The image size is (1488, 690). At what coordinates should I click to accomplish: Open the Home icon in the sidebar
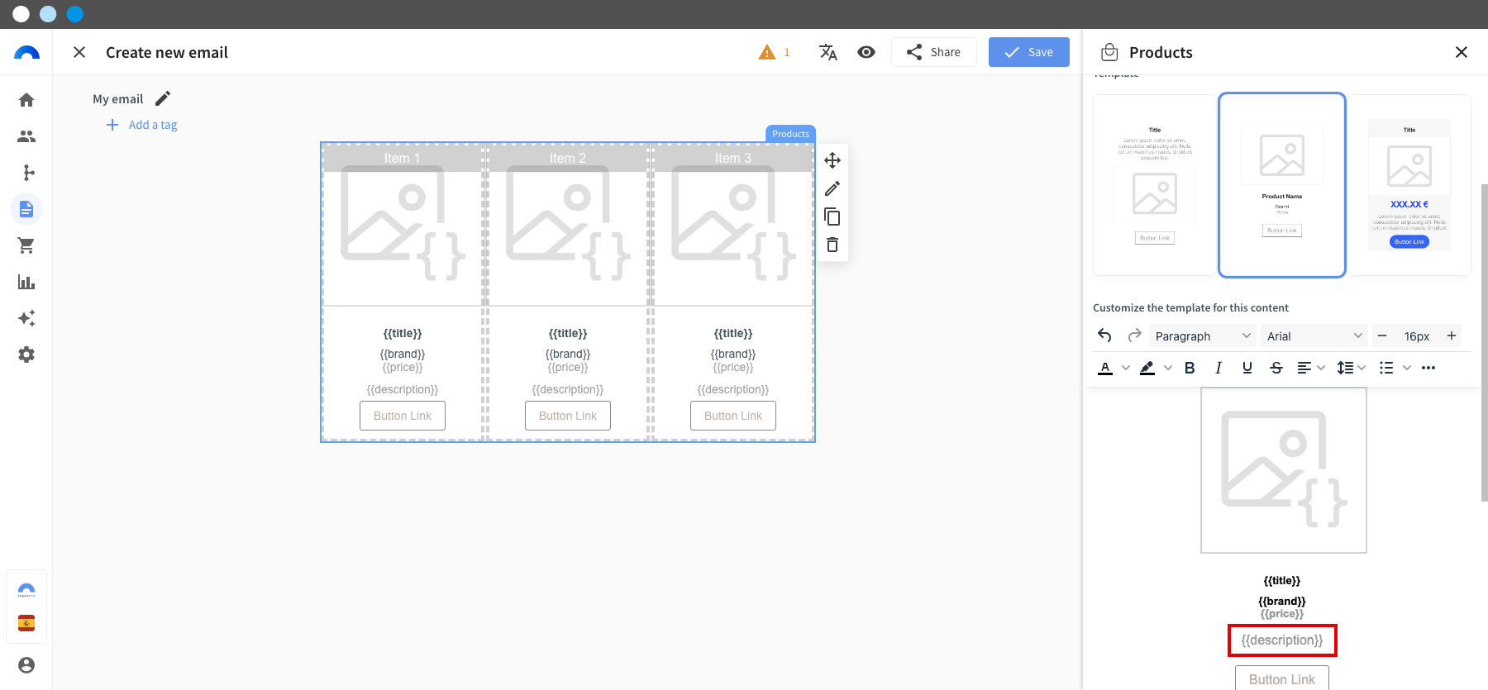(26, 100)
